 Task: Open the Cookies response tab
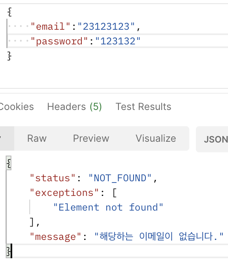click(17, 107)
